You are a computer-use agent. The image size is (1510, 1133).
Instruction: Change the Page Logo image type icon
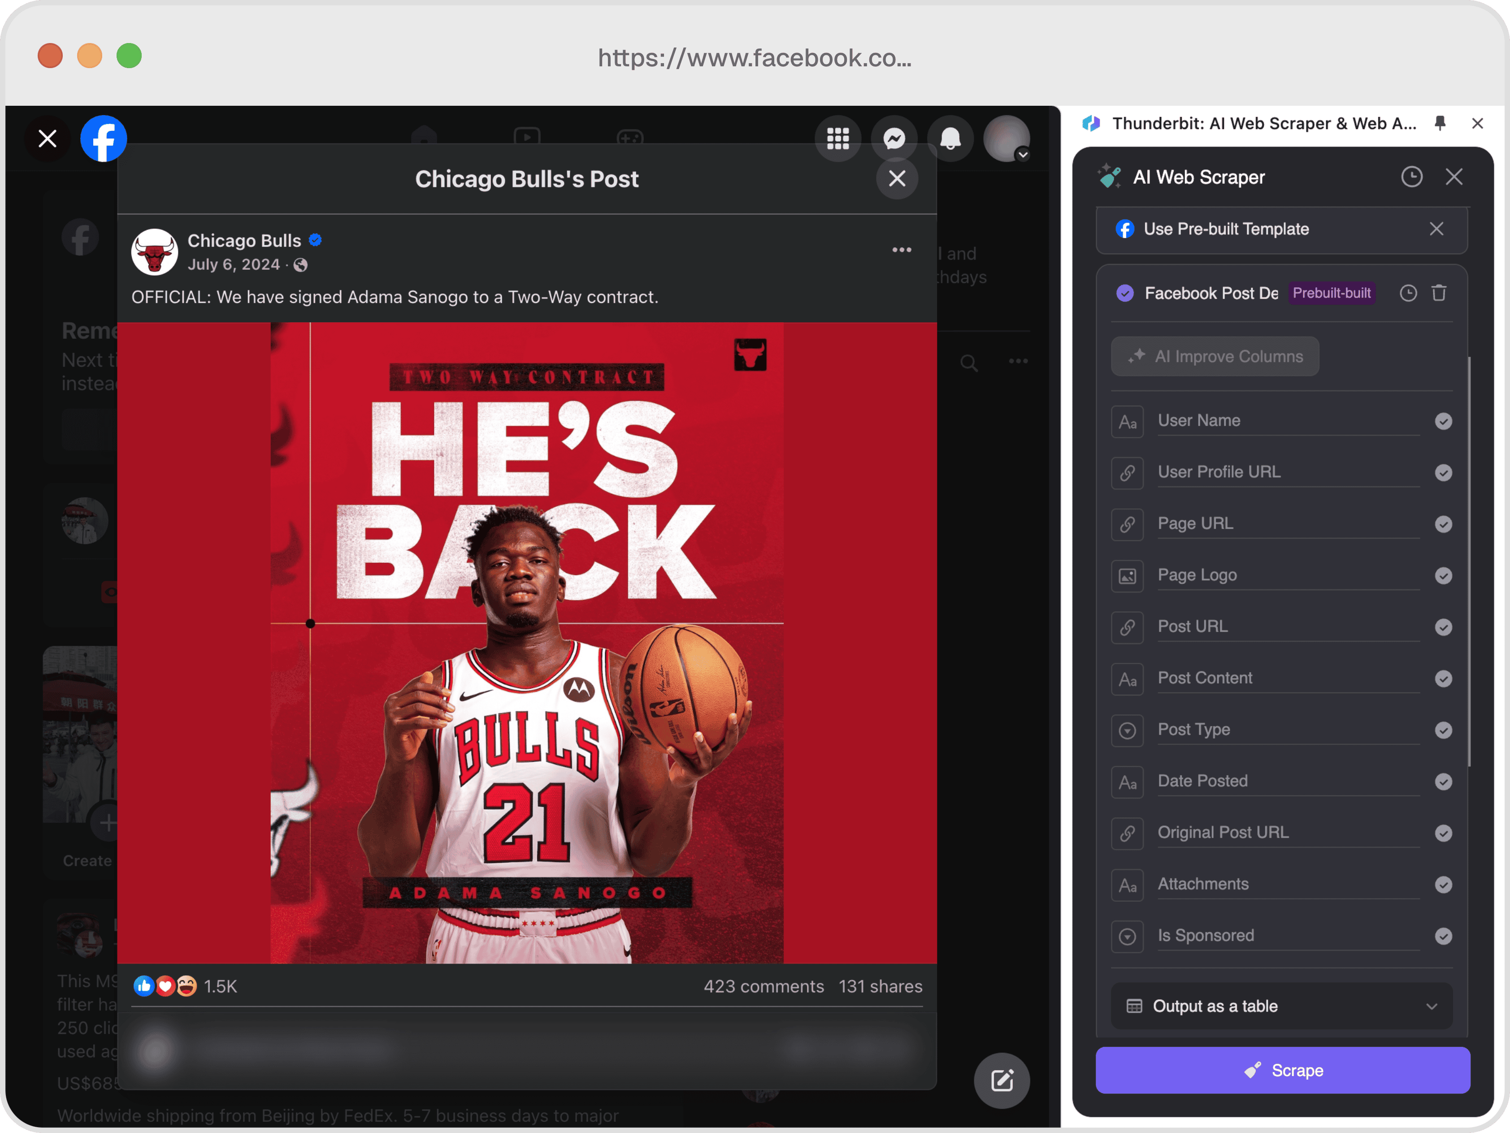click(x=1128, y=576)
